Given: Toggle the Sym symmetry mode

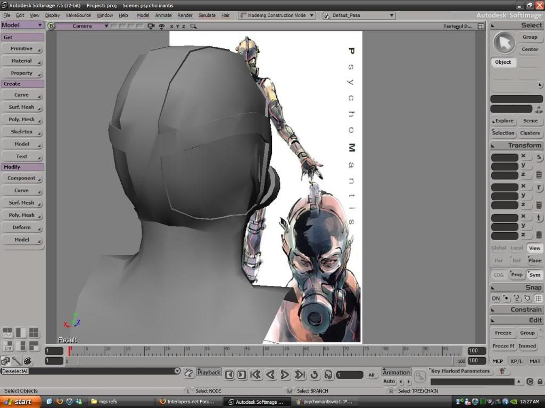Looking at the screenshot, I should click(534, 275).
